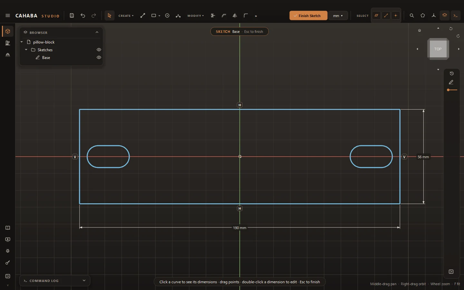Click the 190 mm width dimension
Image resolution: width=464 pixels, height=290 pixels.
[x=240, y=228]
